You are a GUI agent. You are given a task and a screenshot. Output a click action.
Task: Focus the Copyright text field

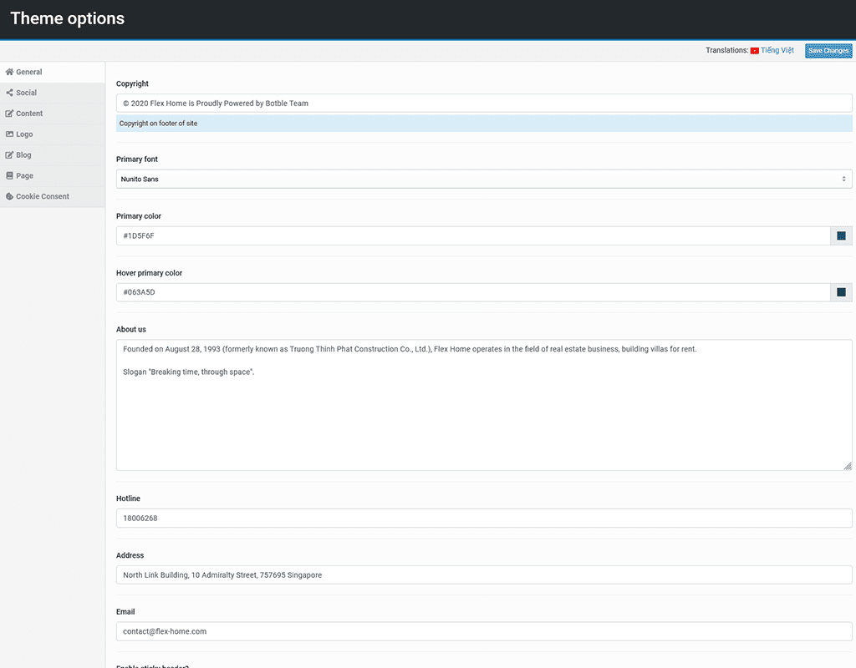(484, 104)
